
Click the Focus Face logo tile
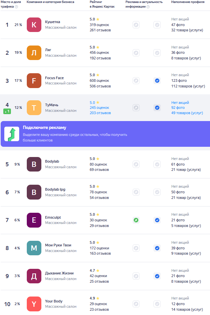[x=34, y=80]
